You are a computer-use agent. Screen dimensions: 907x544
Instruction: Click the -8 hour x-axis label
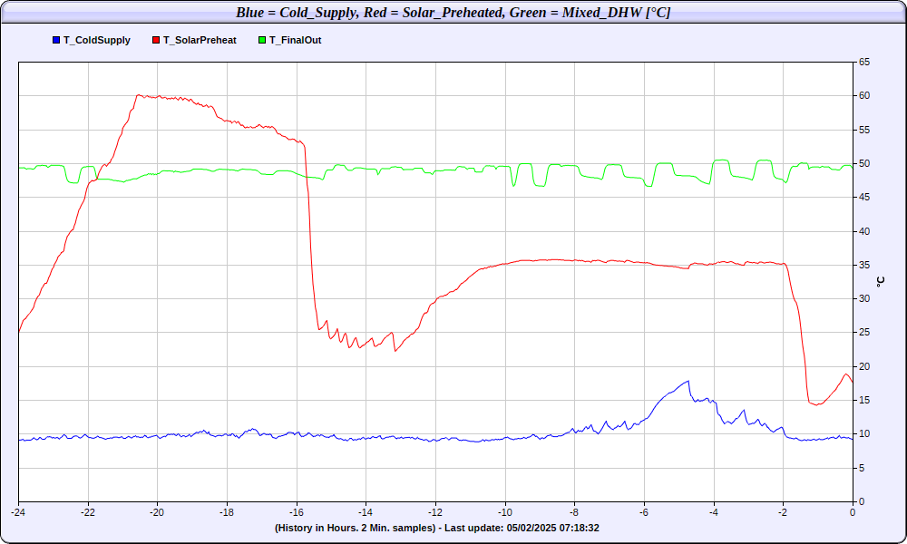[x=574, y=512]
